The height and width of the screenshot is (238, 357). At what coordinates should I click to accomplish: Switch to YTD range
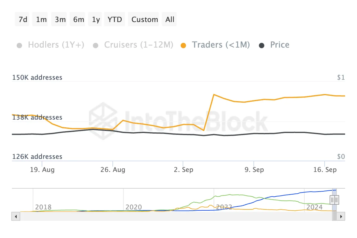pyautogui.click(x=115, y=20)
